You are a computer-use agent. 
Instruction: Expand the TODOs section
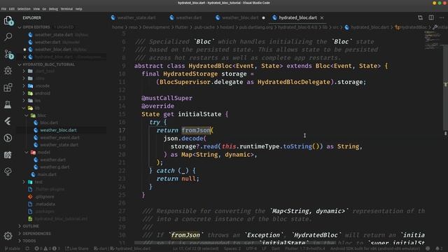point(29,241)
